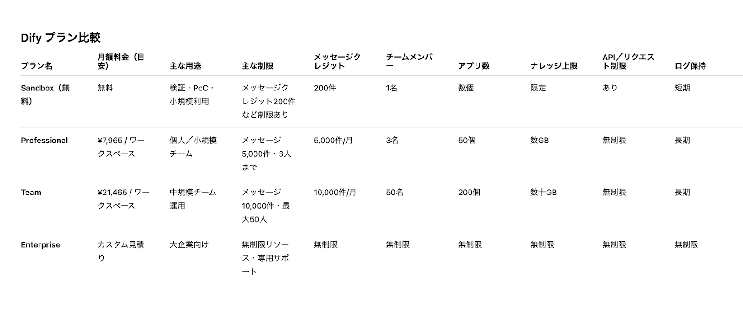Viewport: 743px width, 321px height.
Task: Click the '10,000件/月' message credit cell
Action: point(335,192)
